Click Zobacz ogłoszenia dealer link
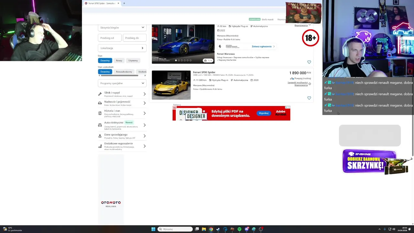414x233 pixels. (x=263, y=47)
